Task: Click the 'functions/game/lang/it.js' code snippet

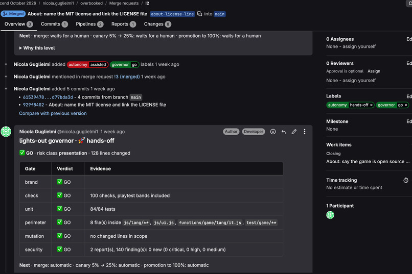Action: (210, 222)
